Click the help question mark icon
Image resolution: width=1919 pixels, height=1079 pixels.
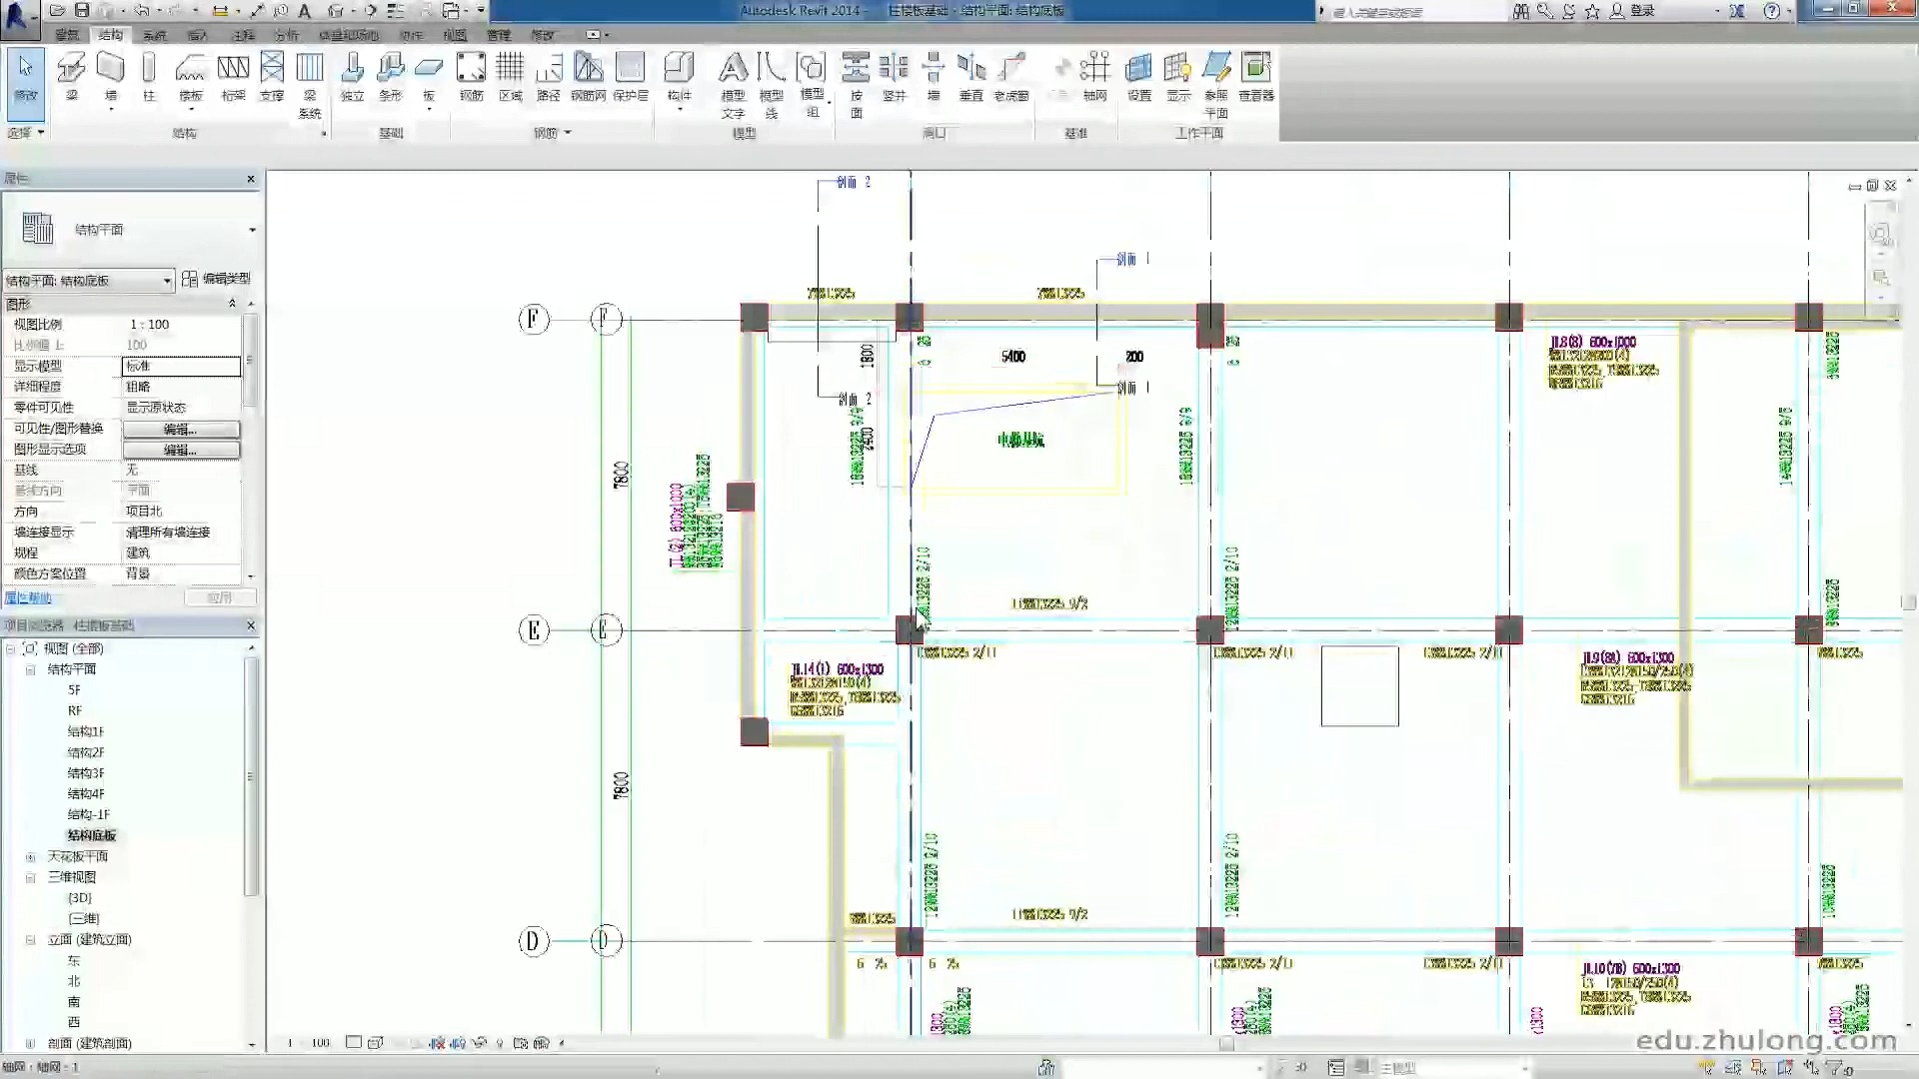[x=1772, y=11]
